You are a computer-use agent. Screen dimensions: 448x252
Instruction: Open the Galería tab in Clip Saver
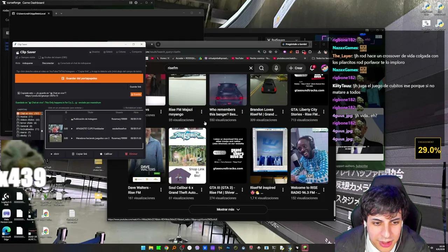pyautogui.click(x=108, y=52)
